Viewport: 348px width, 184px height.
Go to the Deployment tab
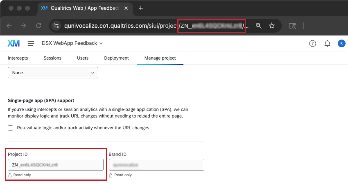(x=116, y=58)
